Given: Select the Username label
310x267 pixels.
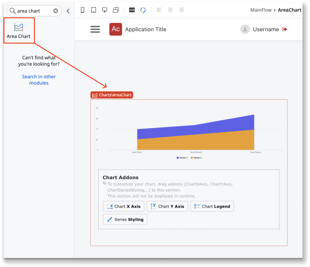Looking at the screenshot, I should click(266, 29).
